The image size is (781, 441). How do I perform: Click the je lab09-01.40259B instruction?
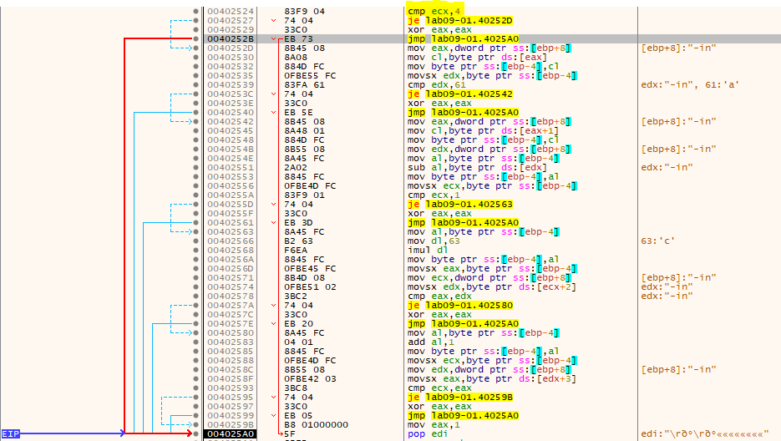coord(459,397)
